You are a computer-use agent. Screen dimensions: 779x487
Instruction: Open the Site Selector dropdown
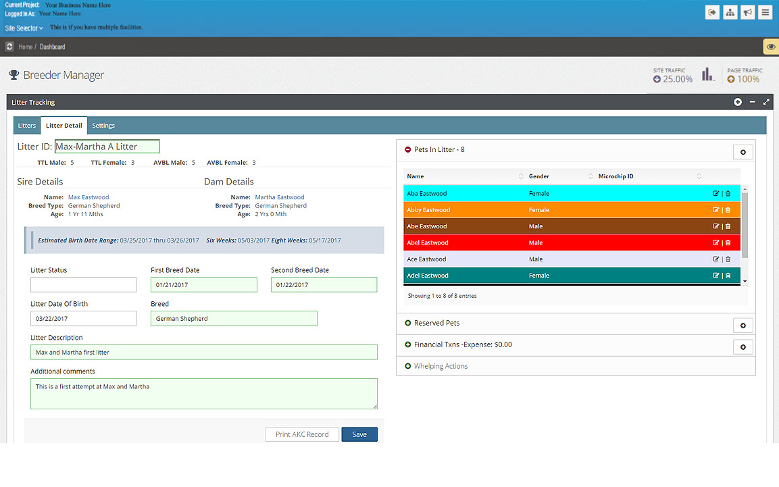click(x=24, y=28)
